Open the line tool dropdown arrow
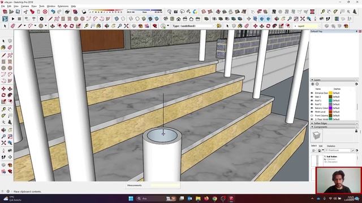The width and height of the screenshot is (362, 203). [x=25, y=26]
